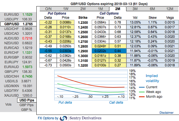Switch to the O/N expiry tab

point(48,9)
